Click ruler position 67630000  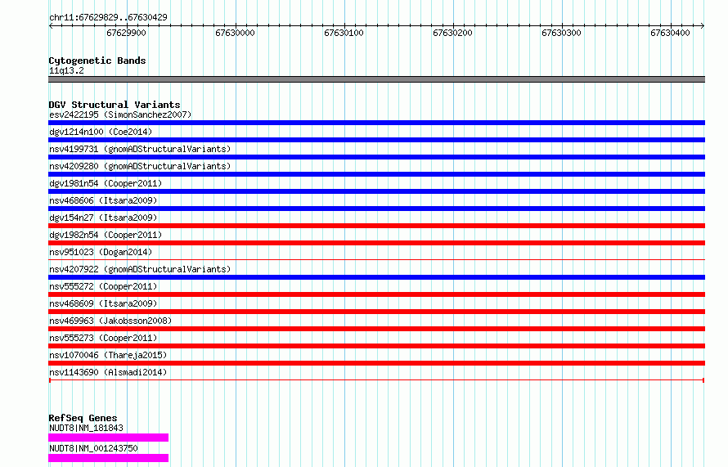click(235, 33)
